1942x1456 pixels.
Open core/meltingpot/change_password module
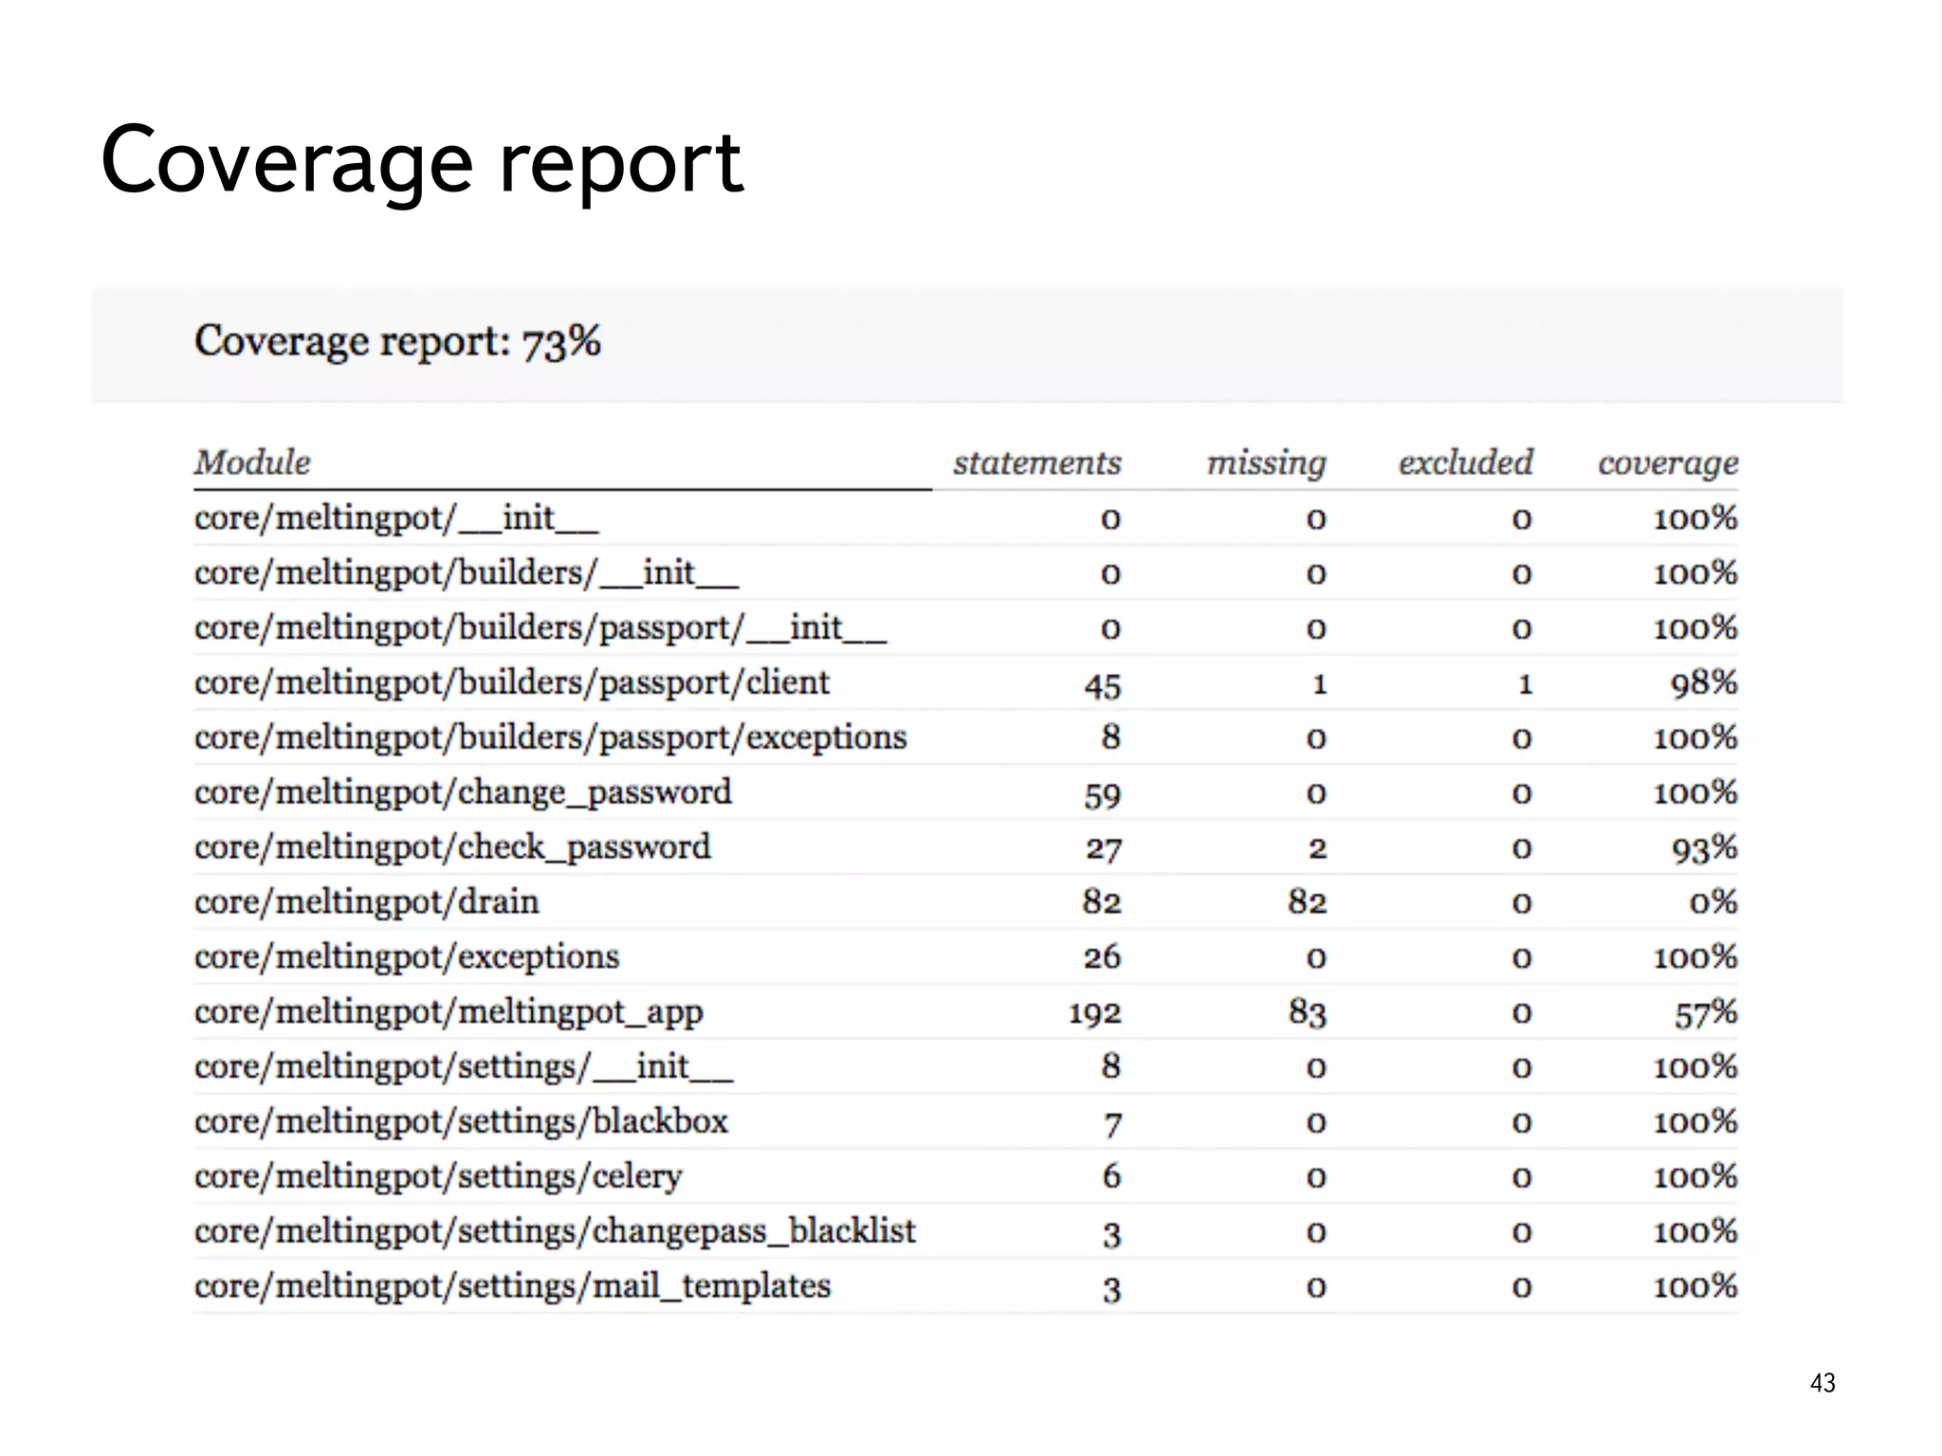coord(463,793)
